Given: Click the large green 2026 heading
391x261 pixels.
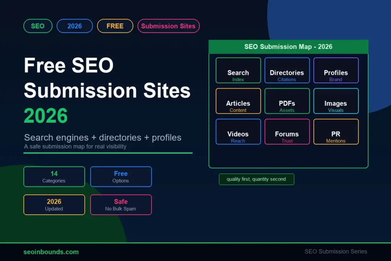Looking at the screenshot, I should [x=46, y=115].
